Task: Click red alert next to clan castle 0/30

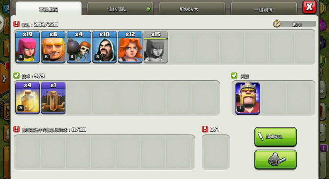Action: click(16, 129)
